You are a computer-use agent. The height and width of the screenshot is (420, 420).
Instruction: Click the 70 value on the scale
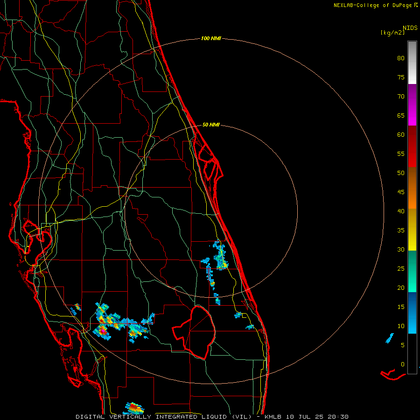pyautogui.click(x=401, y=97)
